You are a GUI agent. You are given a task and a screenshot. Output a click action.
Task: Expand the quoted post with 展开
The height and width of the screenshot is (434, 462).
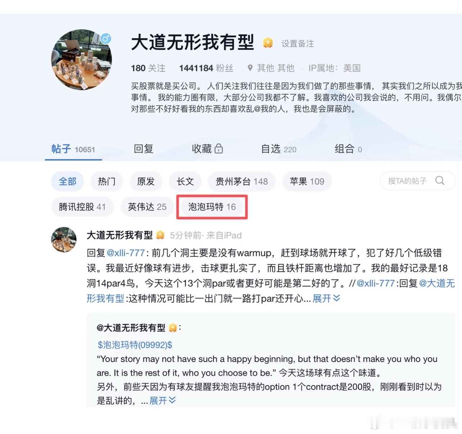pyautogui.click(x=162, y=400)
